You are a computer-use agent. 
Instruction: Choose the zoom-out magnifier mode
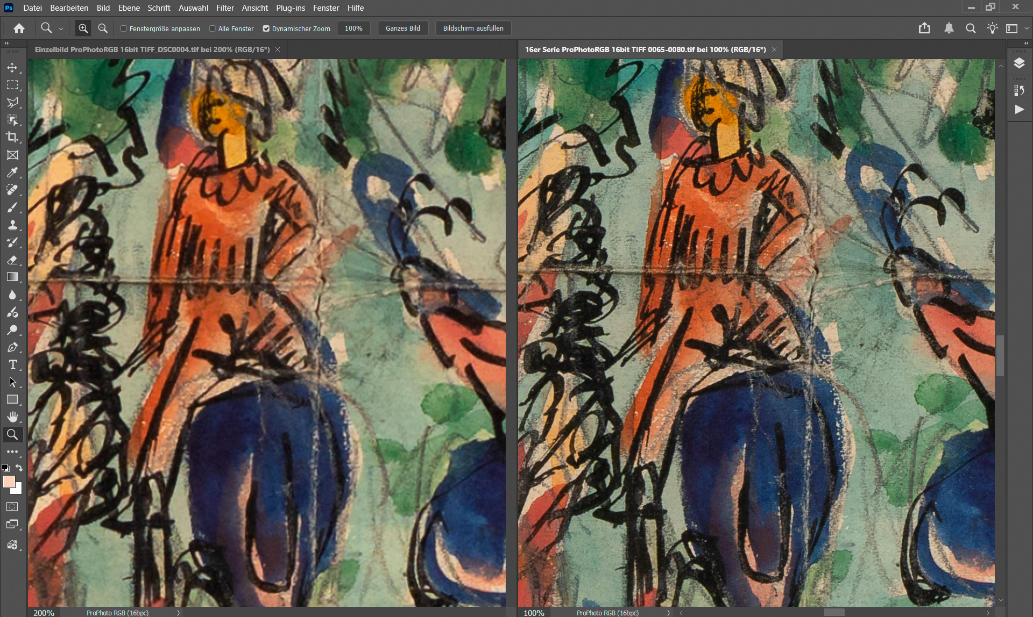click(103, 28)
